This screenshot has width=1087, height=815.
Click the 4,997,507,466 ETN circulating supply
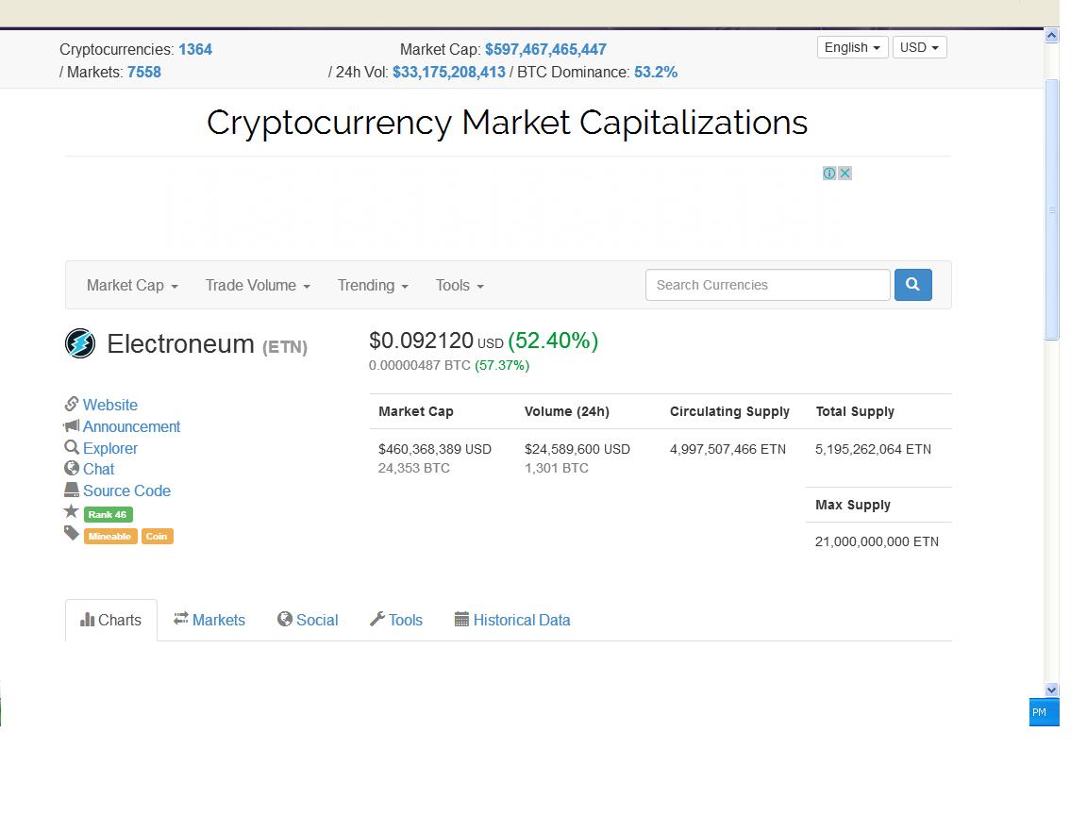click(x=727, y=449)
